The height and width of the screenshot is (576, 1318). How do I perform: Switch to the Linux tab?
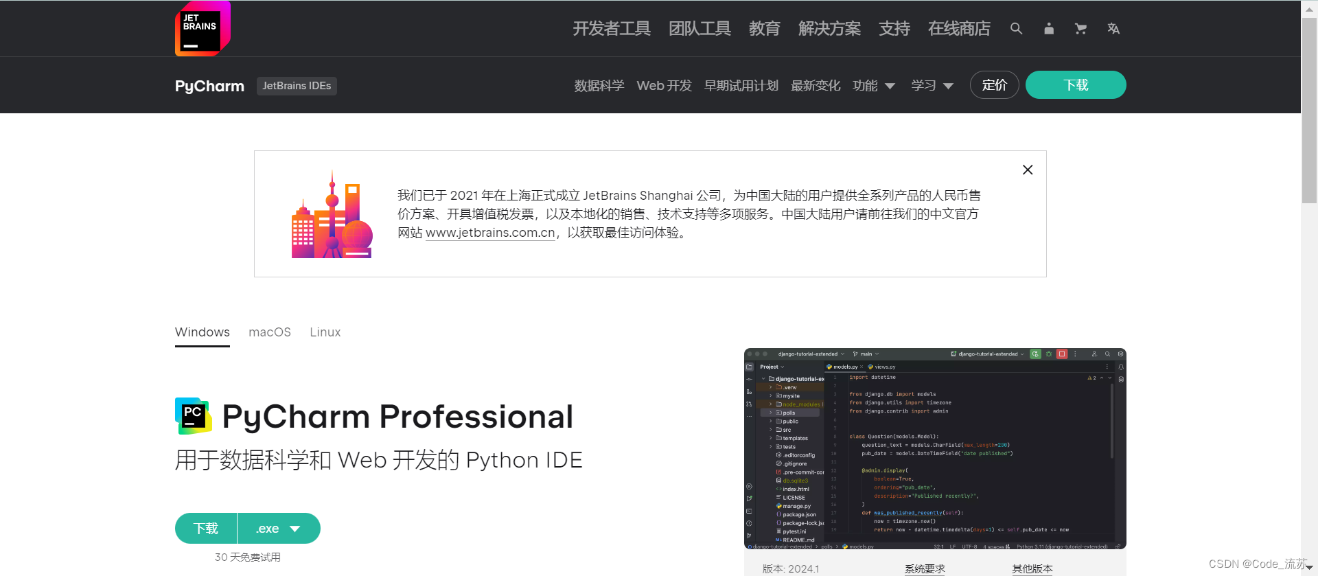pyautogui.click(x=325, y=332)
